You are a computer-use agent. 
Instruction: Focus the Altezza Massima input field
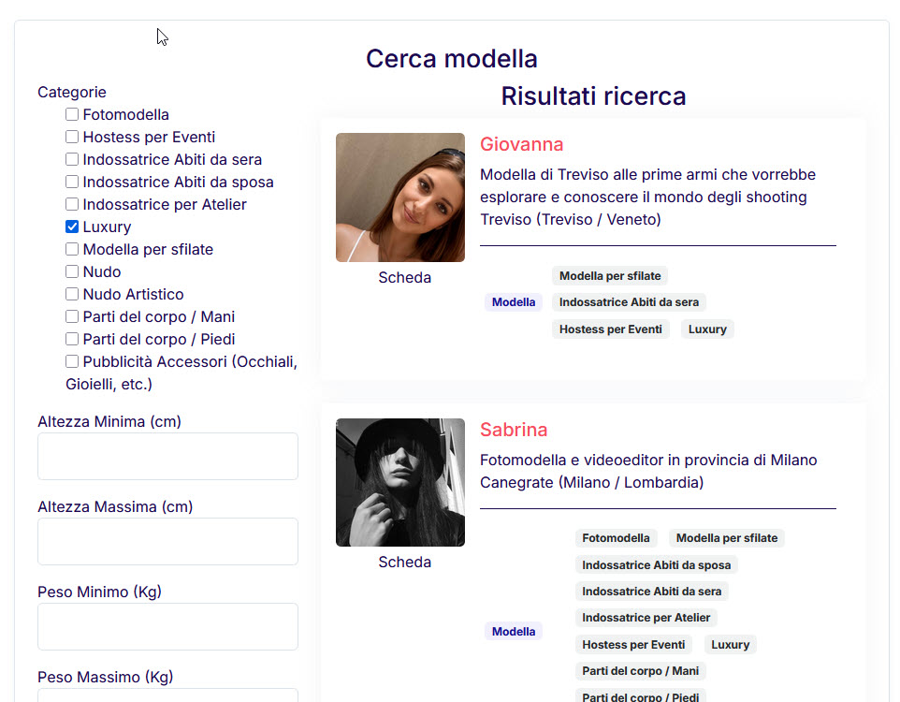(167, 541)
